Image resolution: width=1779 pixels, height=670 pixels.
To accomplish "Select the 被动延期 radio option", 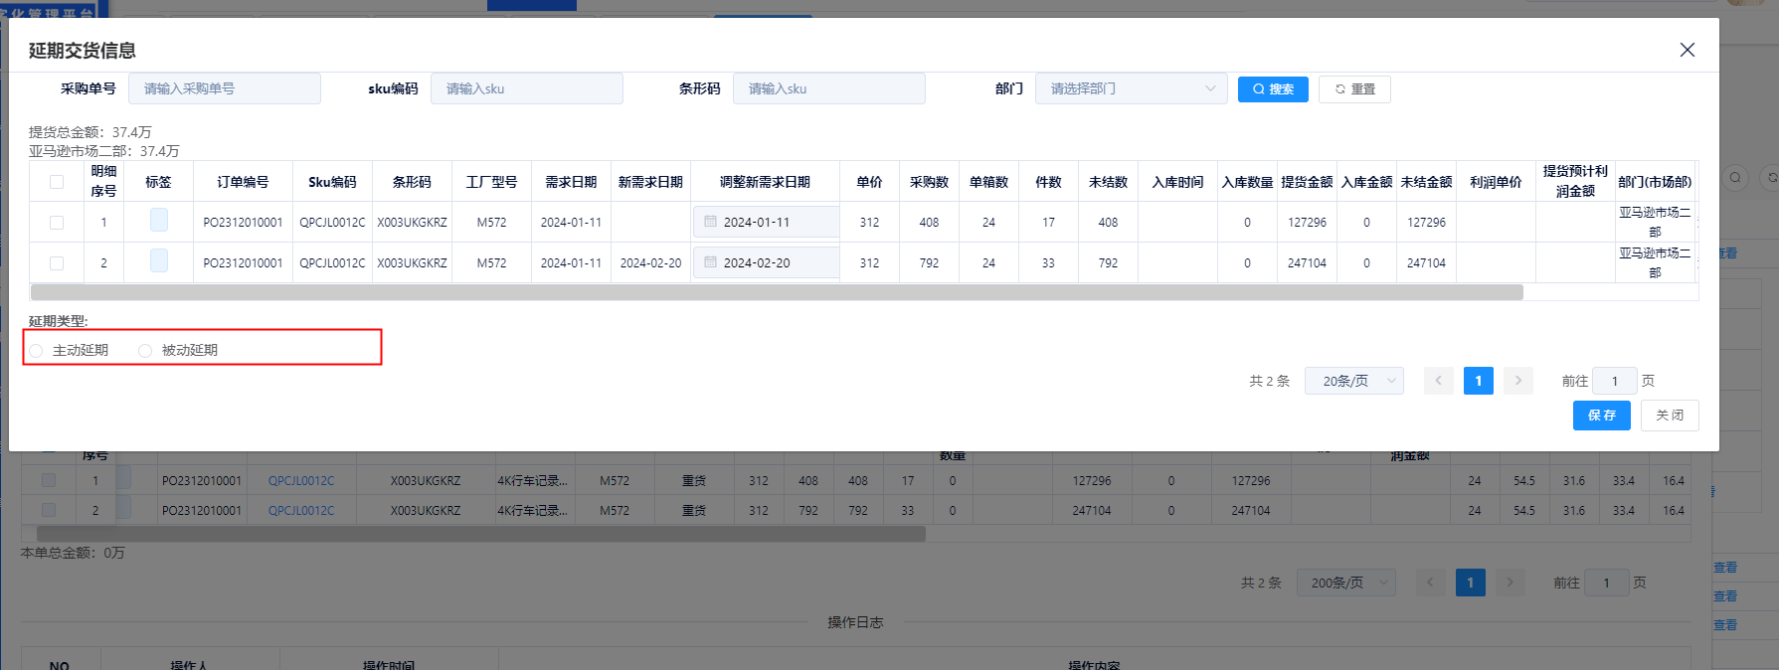I will pyautogui.click(x=178, y=350).
